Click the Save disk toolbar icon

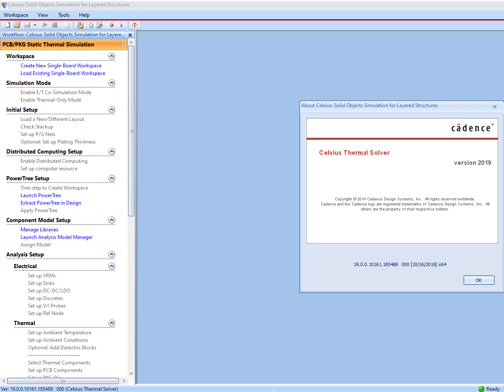tap(27, 25)
